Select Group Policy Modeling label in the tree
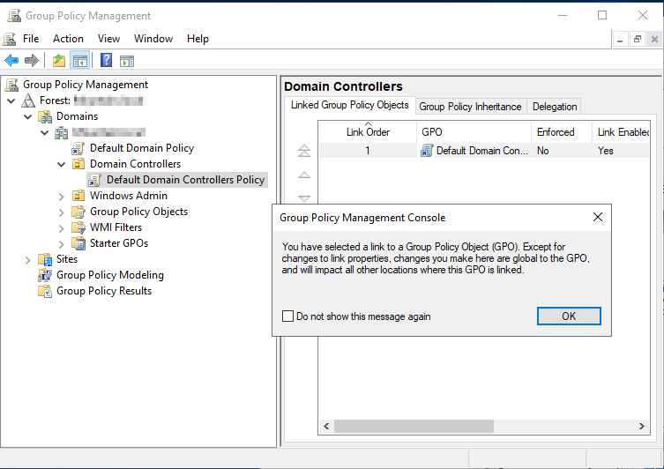Image resolution: width=664 pixels, height=469 pixels. click(x=110, y=275)
